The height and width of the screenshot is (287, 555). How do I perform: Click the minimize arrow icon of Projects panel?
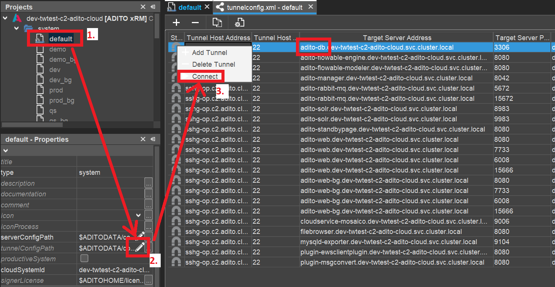pos(153,7)
